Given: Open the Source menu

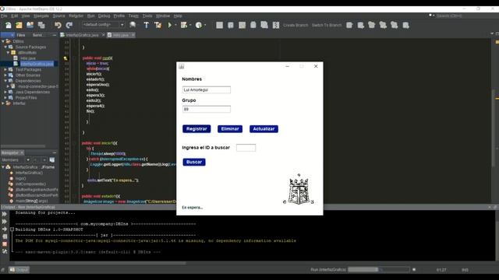Looking at the screenshot, I should 58,16.
